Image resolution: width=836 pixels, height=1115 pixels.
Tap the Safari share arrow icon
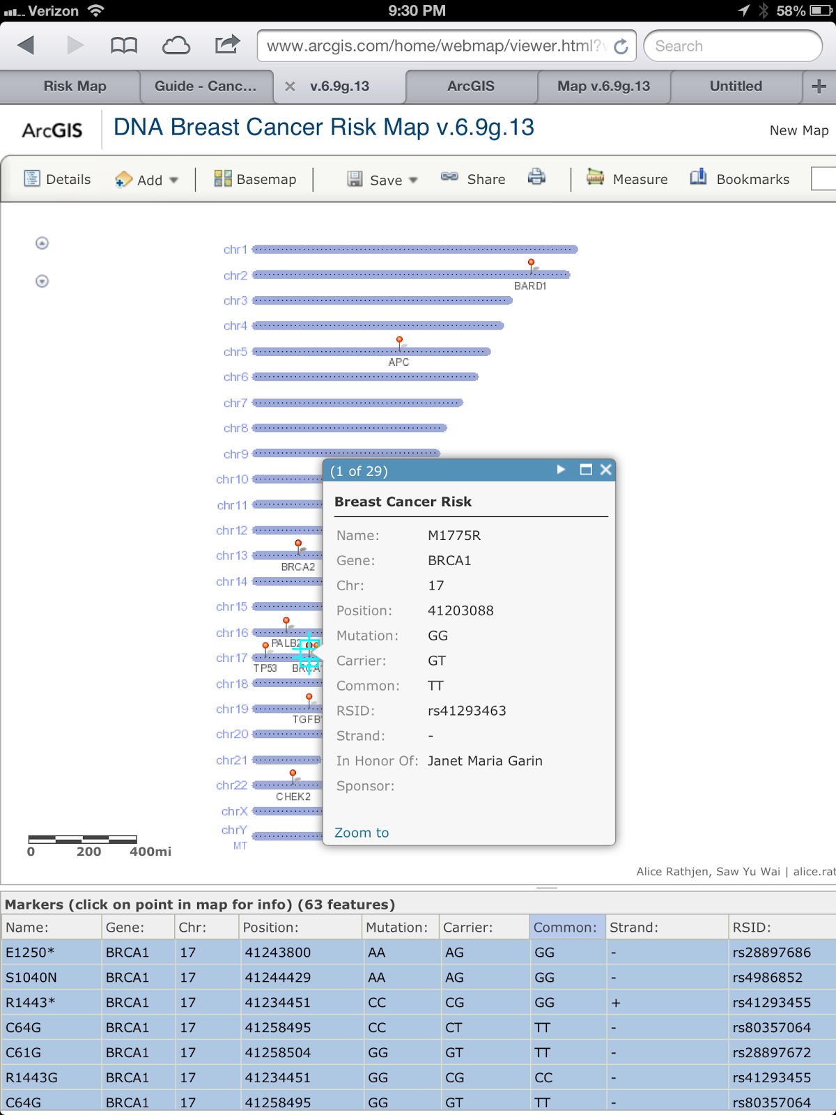pyautogui.click(x=227, y=45)
